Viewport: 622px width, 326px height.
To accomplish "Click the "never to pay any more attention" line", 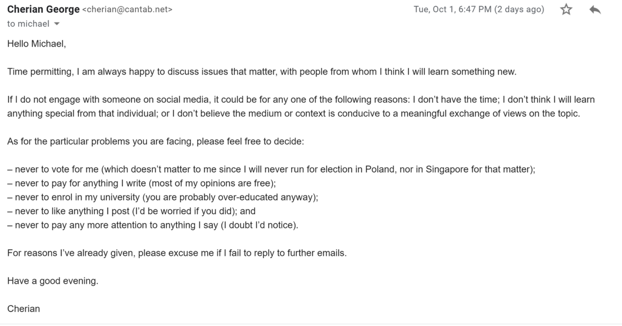I will click(153, 225).
